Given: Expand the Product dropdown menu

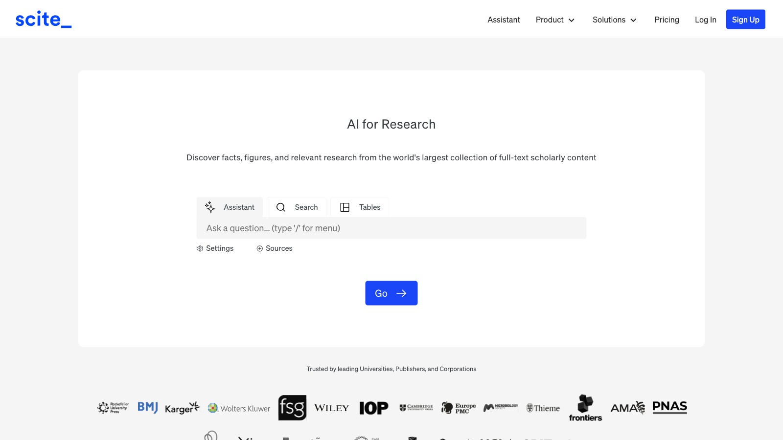Looking at the screenshot, I should coord(555,20).
